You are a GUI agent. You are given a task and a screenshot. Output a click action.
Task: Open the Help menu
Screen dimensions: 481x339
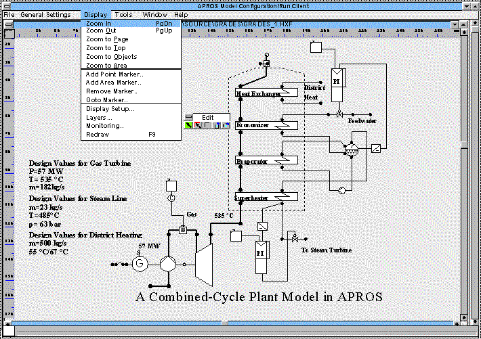pyautogui.click(x=181, y=15)
